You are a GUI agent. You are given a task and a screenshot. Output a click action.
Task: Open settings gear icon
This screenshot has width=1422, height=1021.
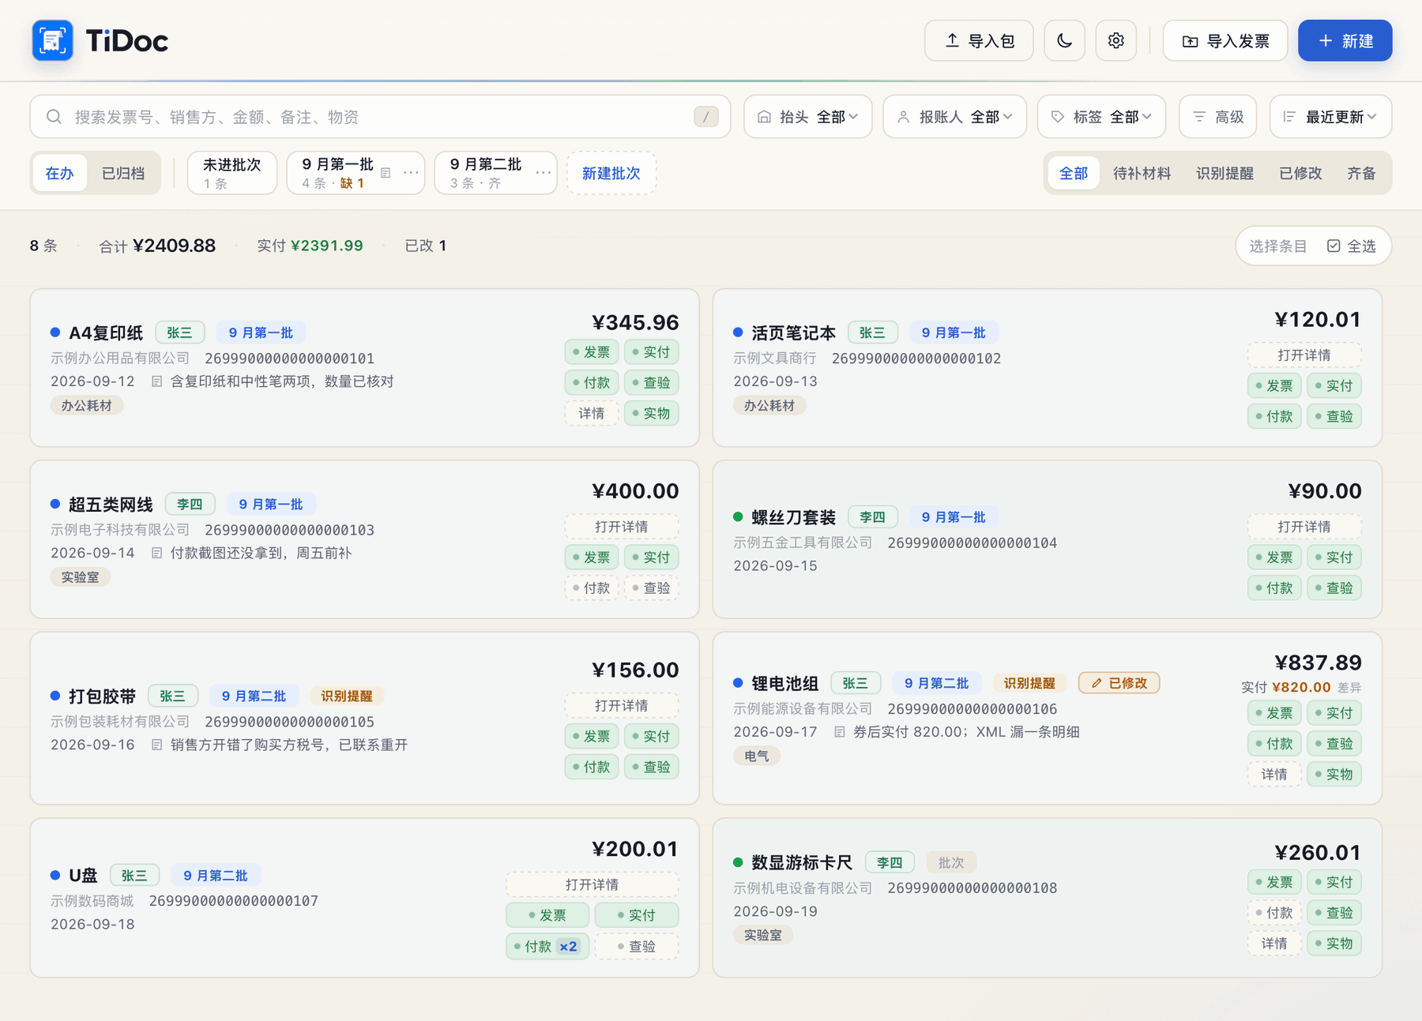(x=1115, y=40)
